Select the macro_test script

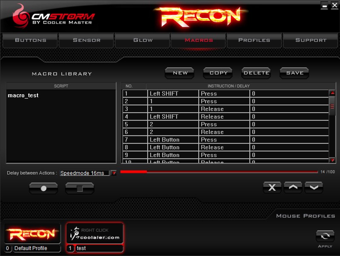pyautogui.click(x=23, y=96)
